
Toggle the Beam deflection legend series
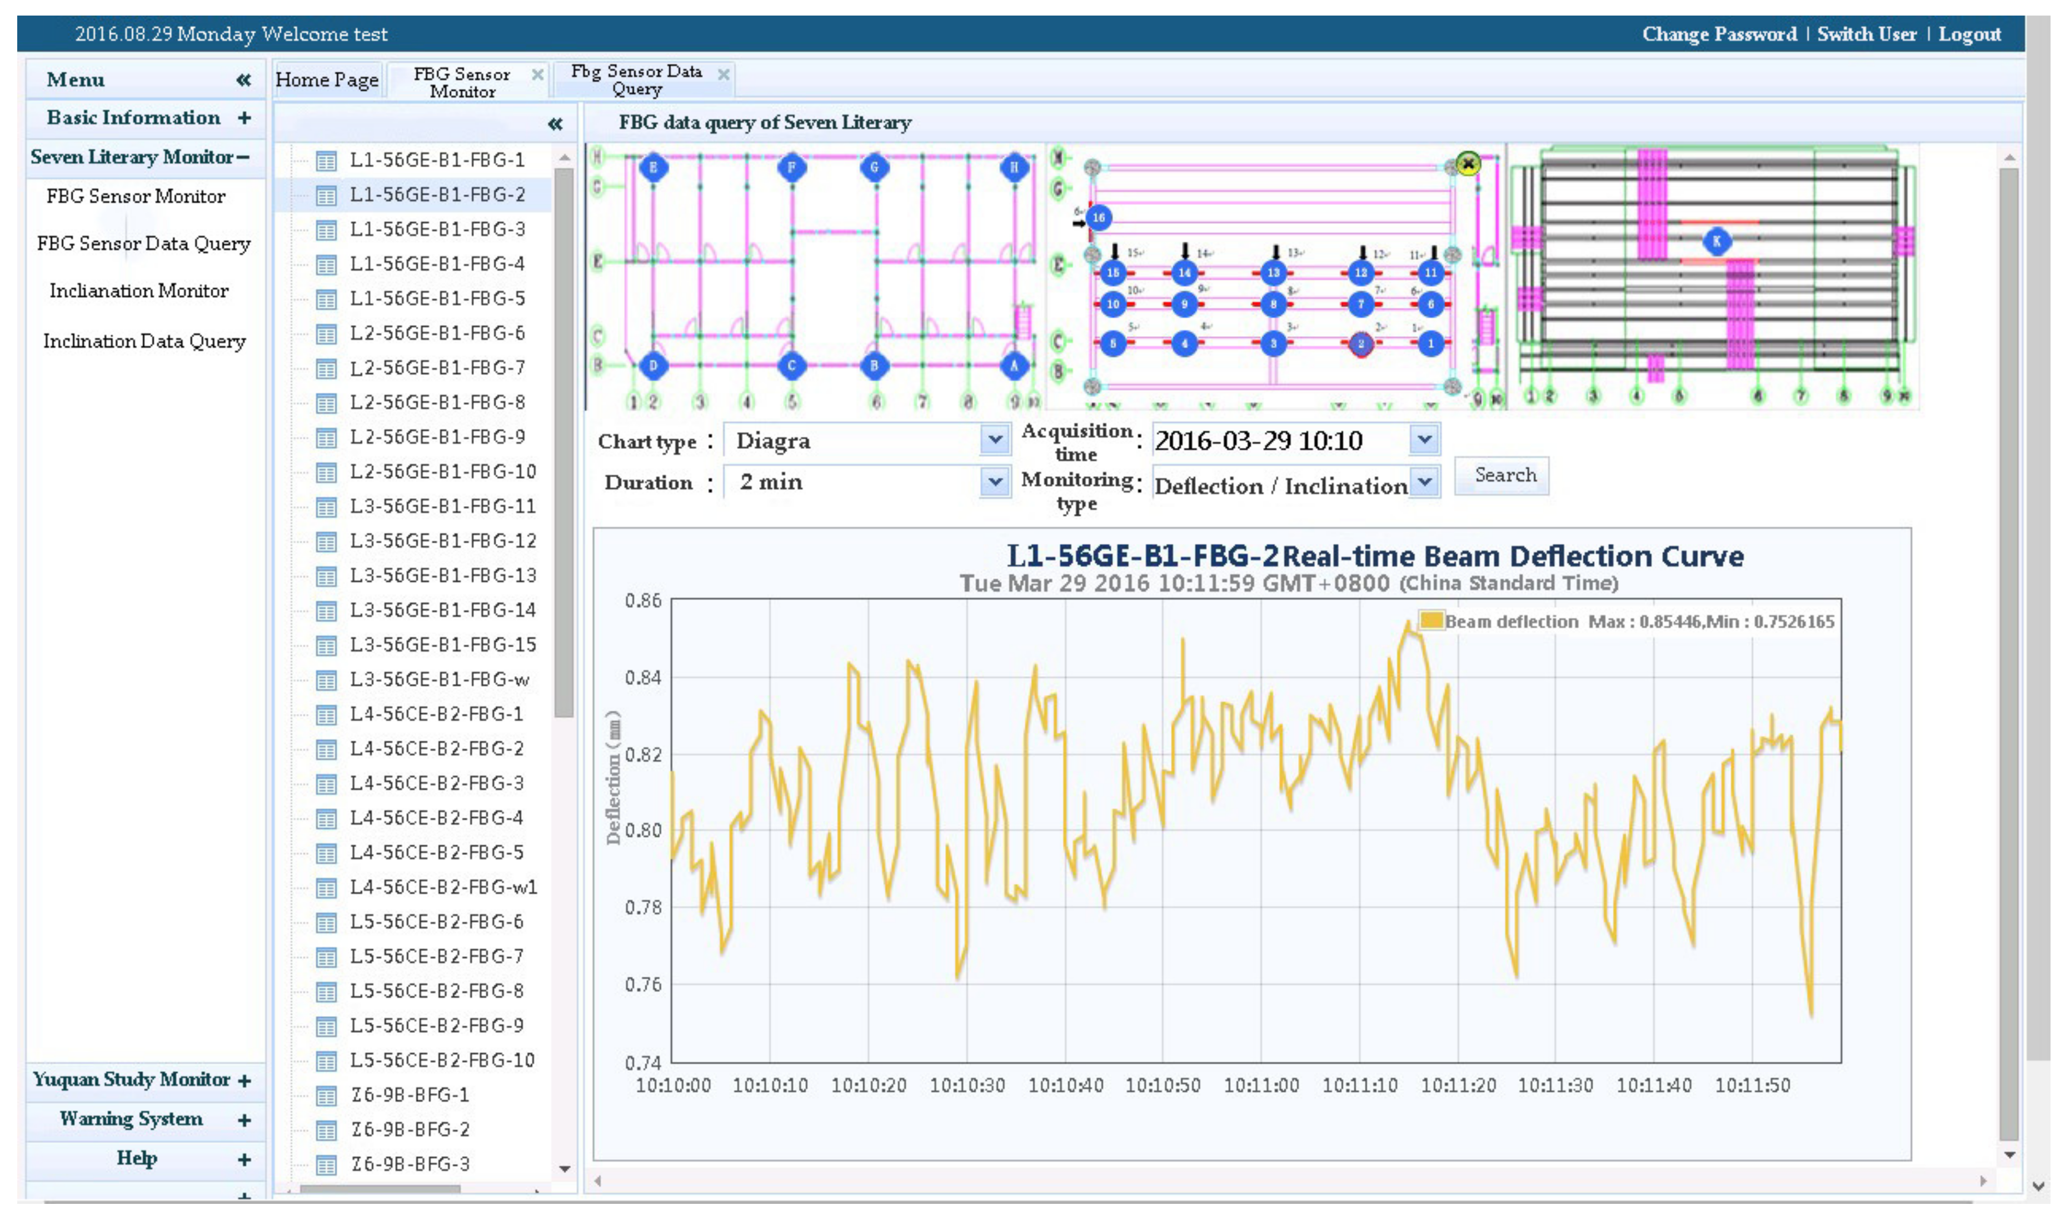point(1432,621)
